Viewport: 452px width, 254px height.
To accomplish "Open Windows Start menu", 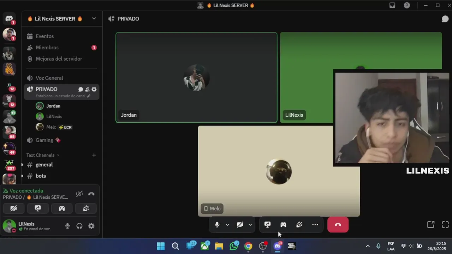I will point(161,246).
